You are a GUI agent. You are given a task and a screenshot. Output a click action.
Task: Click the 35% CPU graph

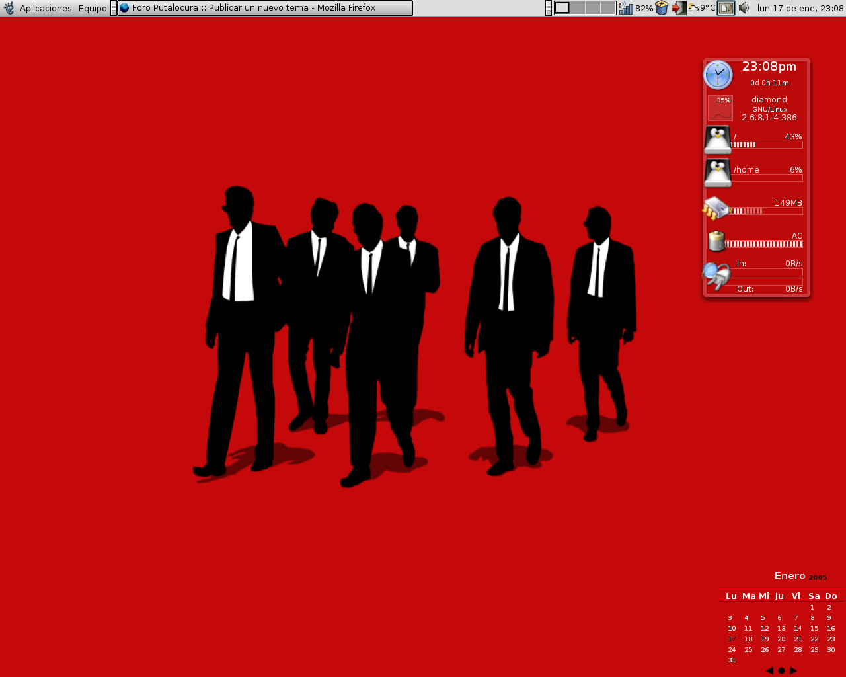[720, 108]
